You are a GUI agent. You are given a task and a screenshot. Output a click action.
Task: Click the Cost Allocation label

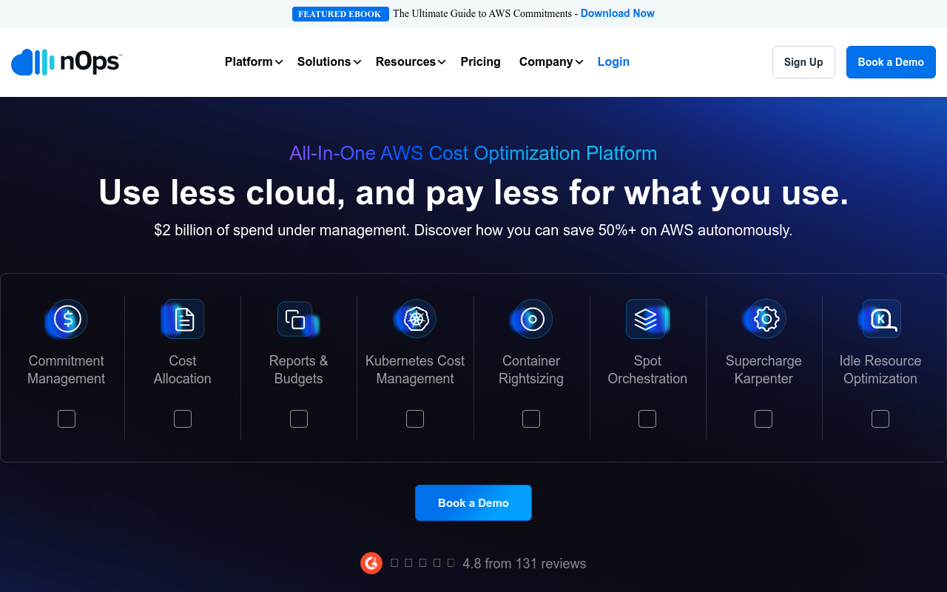[x=183, y=370]
